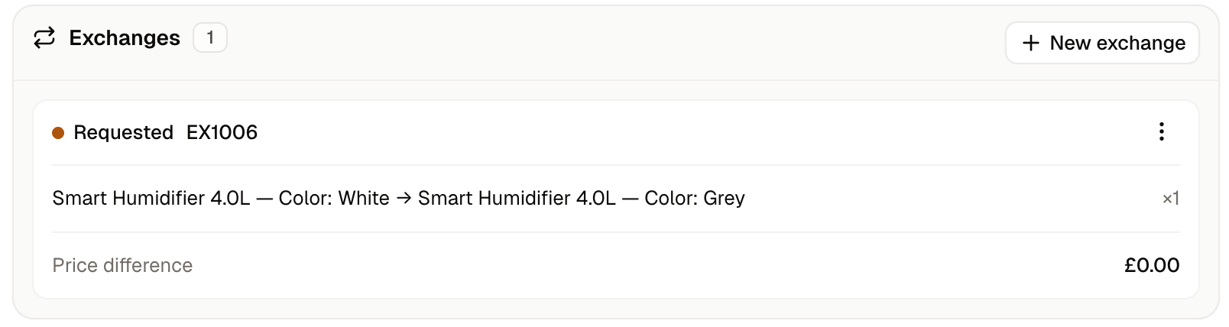The image size is (1229, 327).
Task: Click the Requested status label
Action: pyautogui.click(x=123, y=132)
